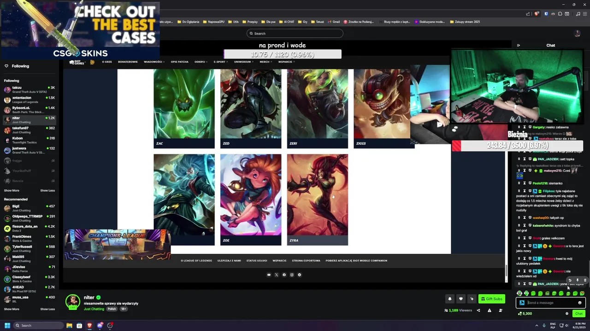Image resolution: width=590 pixels, height=331 pixels.
Task: Focus the Send a message field
Action: tap(551, 303)
